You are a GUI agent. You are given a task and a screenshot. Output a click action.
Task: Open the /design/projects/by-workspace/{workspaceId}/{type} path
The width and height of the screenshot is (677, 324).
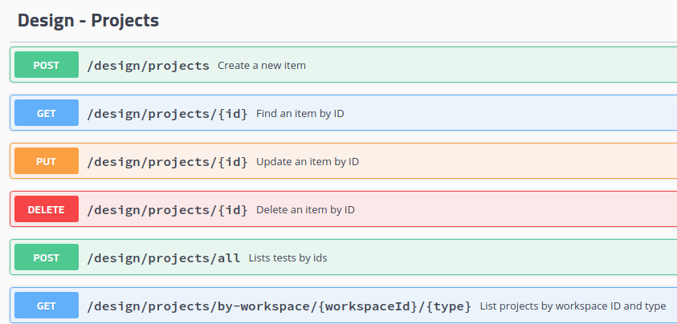click(x=279, y=306)
